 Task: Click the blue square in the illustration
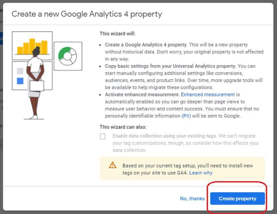20,81
